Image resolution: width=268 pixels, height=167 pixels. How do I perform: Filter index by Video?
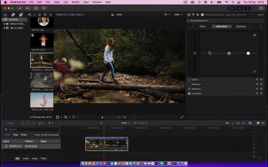pos(26,158)
